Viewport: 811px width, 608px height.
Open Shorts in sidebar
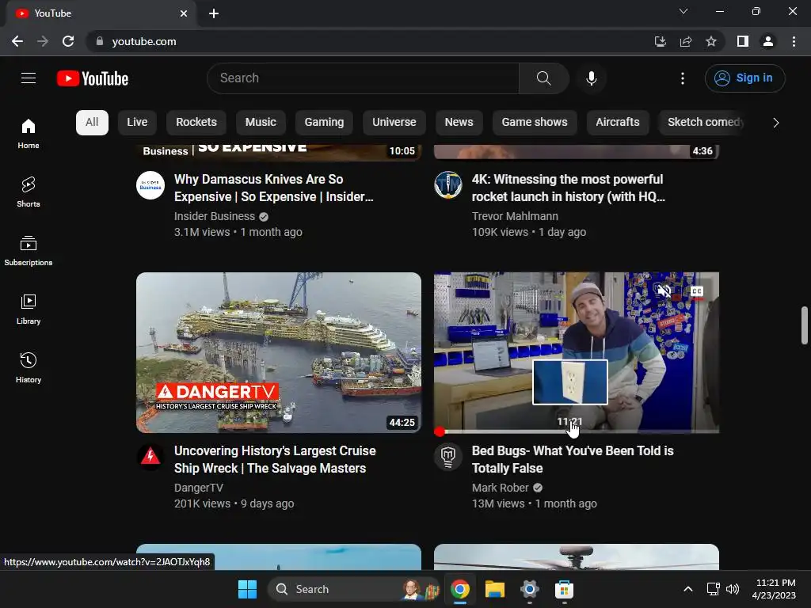click(x=29, y=192)
